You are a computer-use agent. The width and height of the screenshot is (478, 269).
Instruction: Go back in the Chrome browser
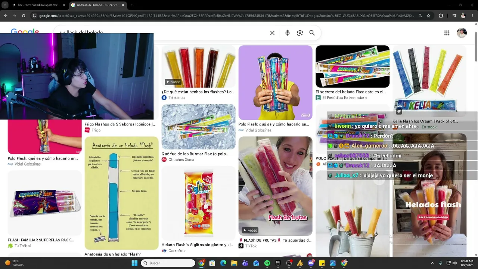(6, 16)
